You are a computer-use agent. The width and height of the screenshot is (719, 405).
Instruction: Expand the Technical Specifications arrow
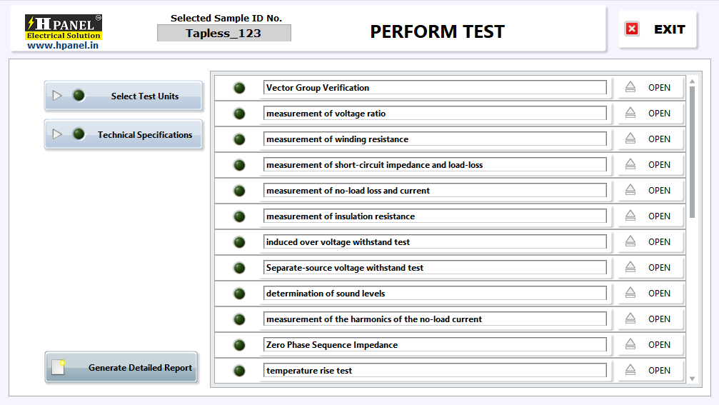pos(57,134)
